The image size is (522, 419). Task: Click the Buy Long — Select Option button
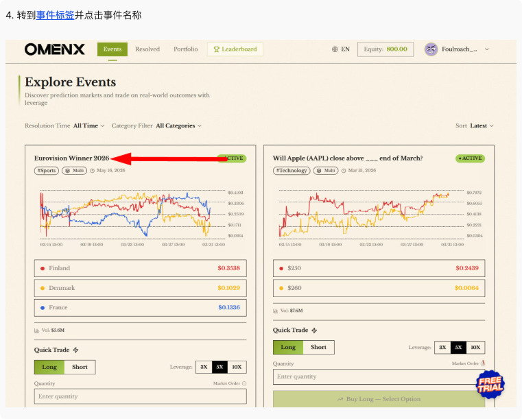tap(379, 399)
